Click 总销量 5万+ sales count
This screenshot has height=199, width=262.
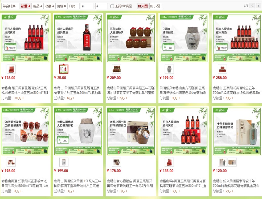pyautogui.click(x=117, y=98)
